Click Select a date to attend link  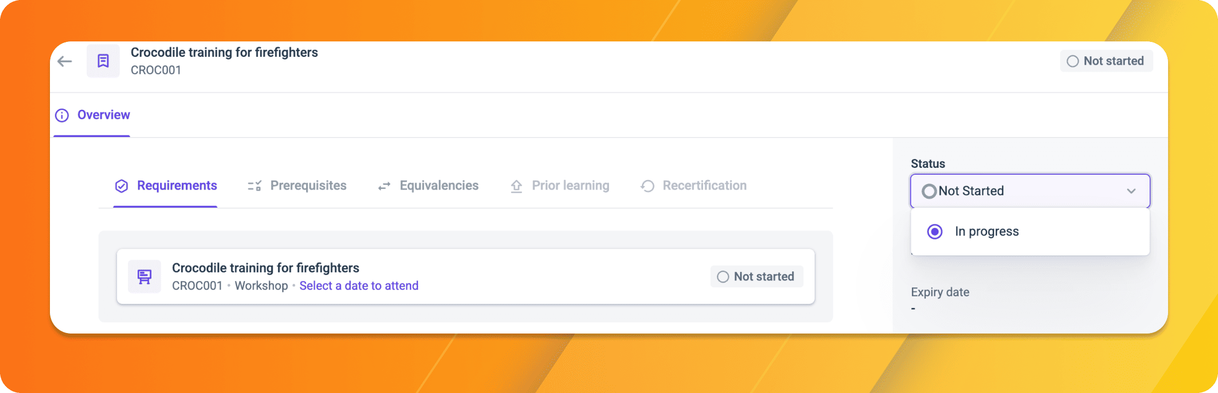pos(359,286)
